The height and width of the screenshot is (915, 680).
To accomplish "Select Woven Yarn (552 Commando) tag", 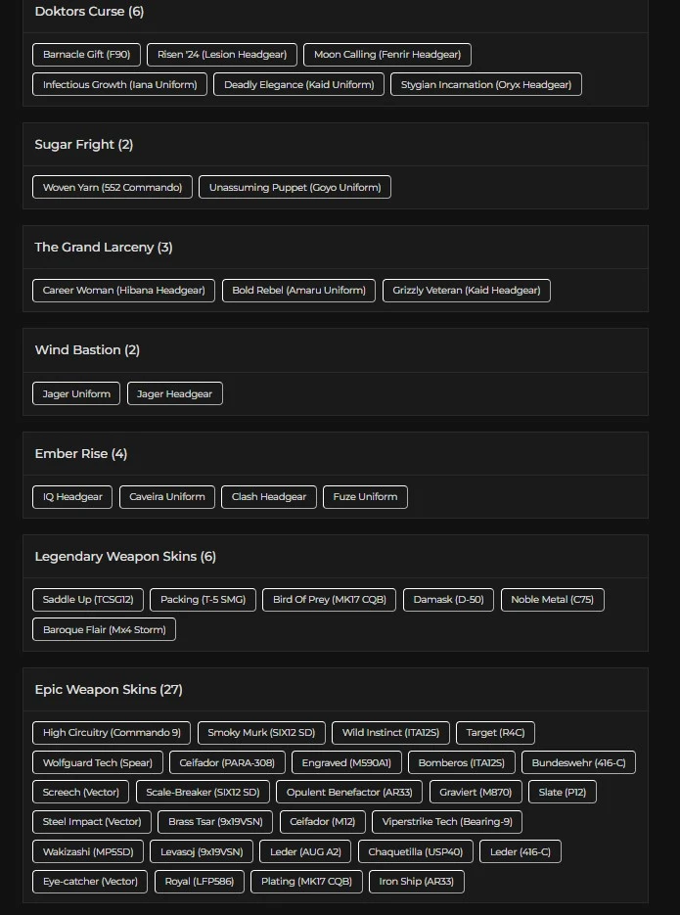I will point(113,188).
